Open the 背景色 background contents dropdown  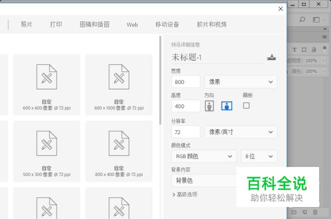click(x=204, y=180)
